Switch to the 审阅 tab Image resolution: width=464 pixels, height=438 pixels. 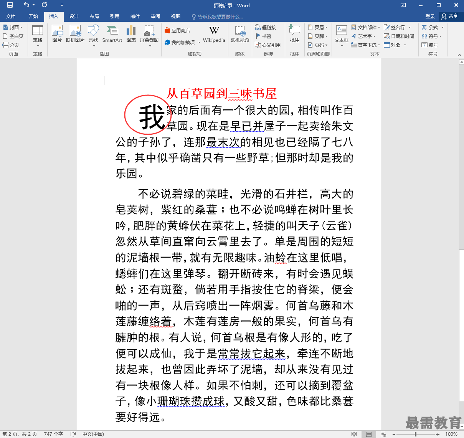point(155,17)
